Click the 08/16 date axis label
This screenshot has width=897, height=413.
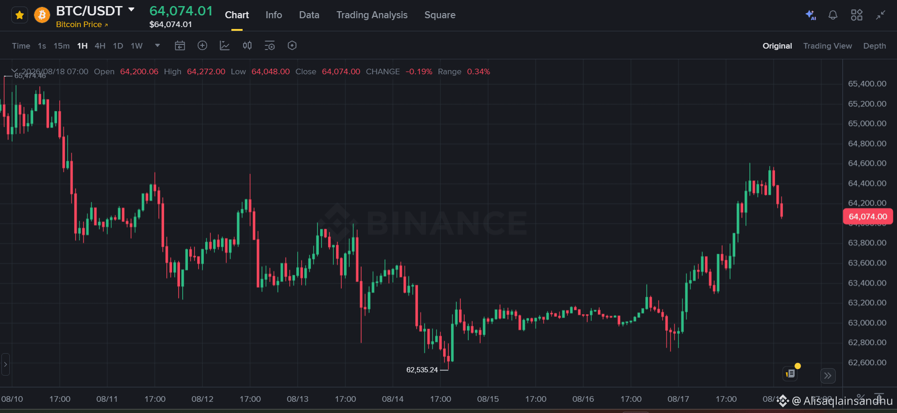pos(583,399)
